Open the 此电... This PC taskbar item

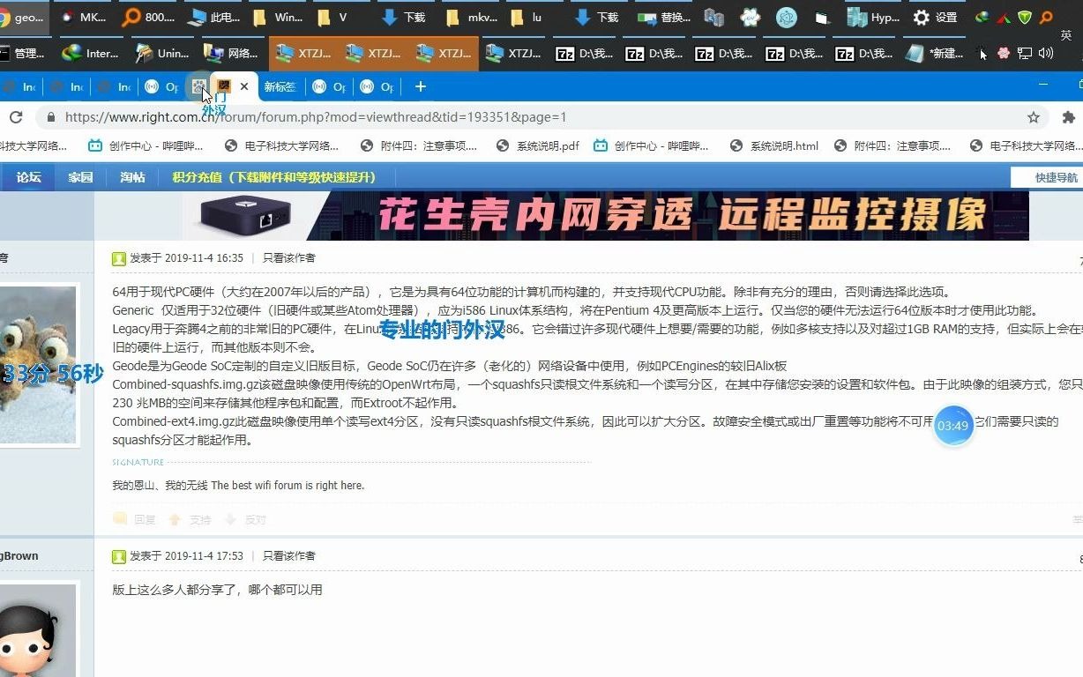[x=213, y=17]
